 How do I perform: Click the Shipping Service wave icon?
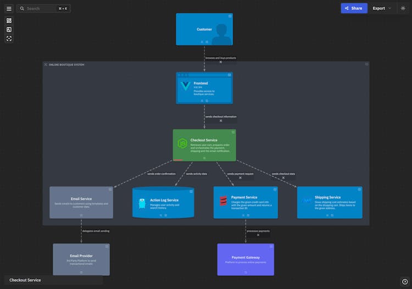[307, 201]
